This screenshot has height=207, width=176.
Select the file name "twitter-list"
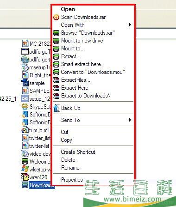click(x=39, y=146)
